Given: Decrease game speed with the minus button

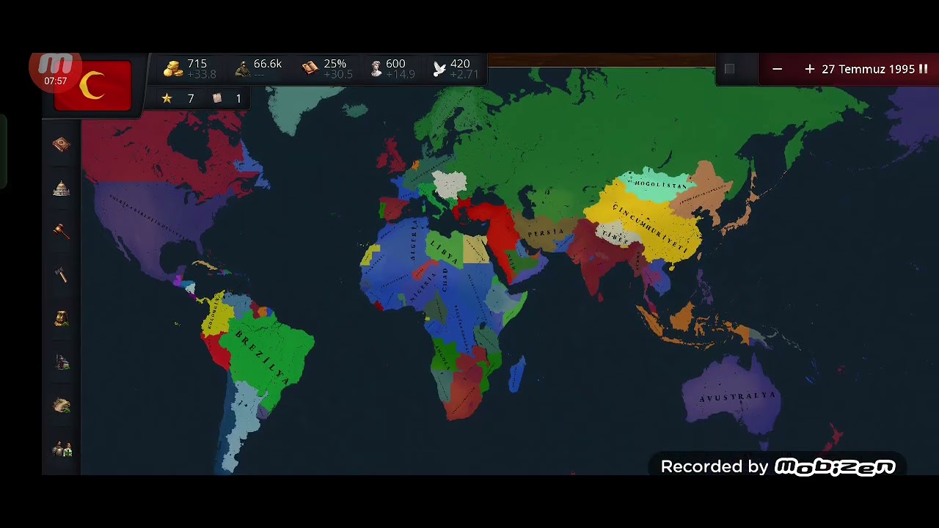Looking at the screenshot, I should coord(777,69).
